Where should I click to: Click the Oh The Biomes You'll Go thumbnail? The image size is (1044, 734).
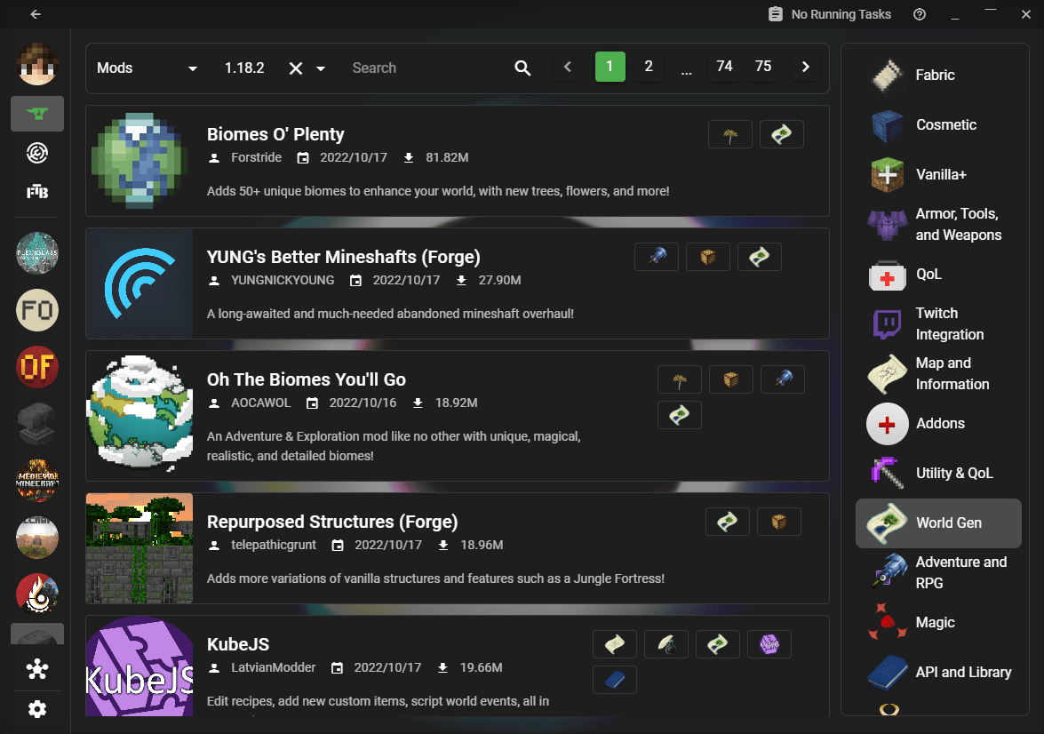coord(139,413)
